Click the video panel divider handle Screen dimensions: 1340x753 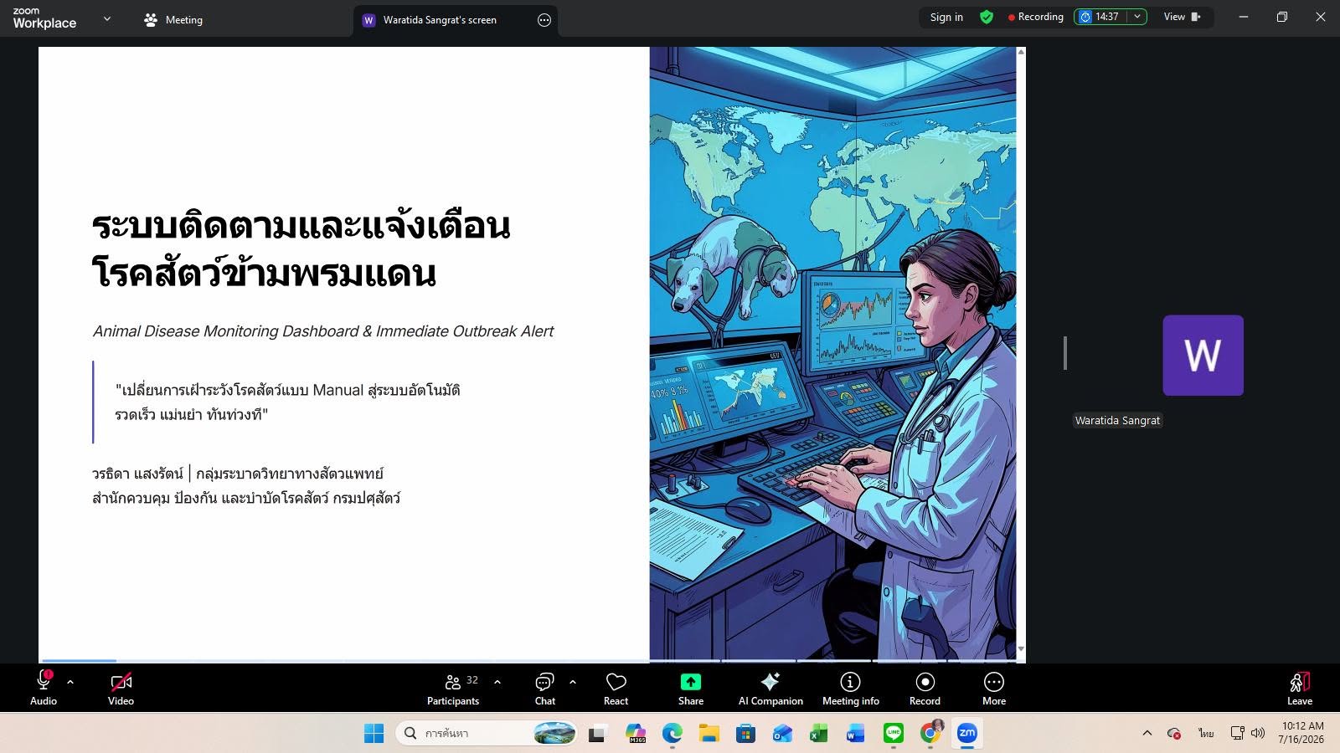tap(1065, 353)
